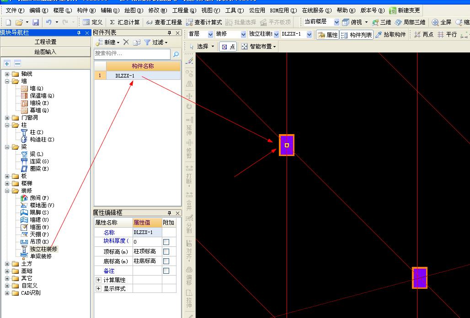Expand the 显示样式 section
Image resolution: width=470 pixels, height=318 pixels.
(98, 289)
